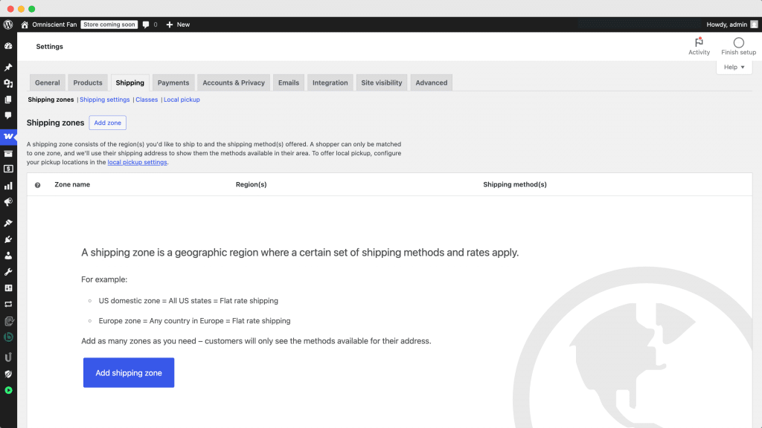
Task: Open the Integration tab
Action: (330, 82)
